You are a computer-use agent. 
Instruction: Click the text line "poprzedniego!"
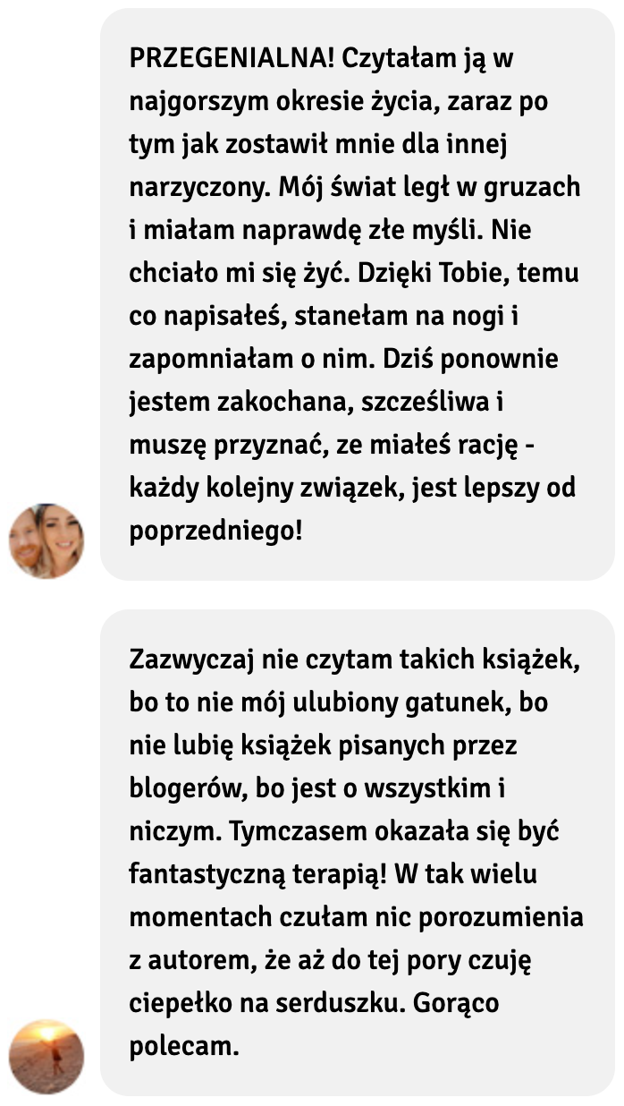pos(216,532)
